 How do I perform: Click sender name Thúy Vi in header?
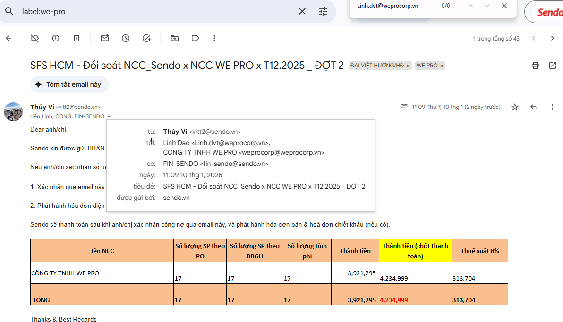click(x=42, y=107)
